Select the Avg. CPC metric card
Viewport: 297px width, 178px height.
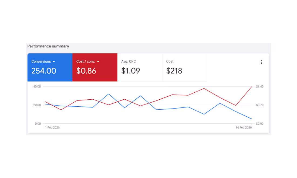140,67
